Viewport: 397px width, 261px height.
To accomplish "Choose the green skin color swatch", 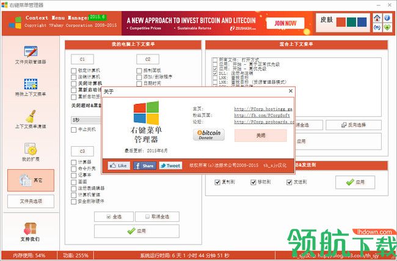I will [351, 22].
